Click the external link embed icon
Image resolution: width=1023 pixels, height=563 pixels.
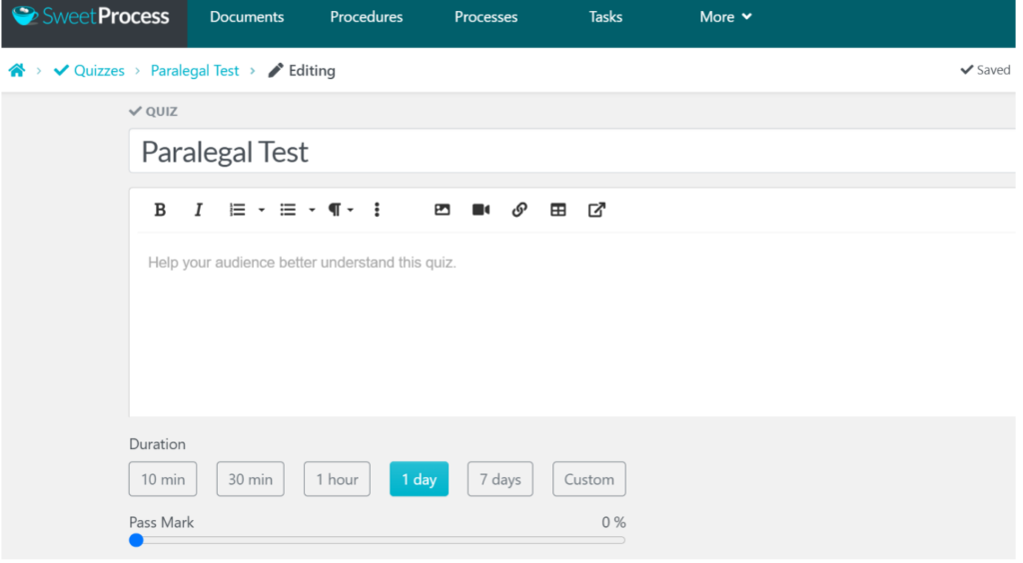click(596, 210)
